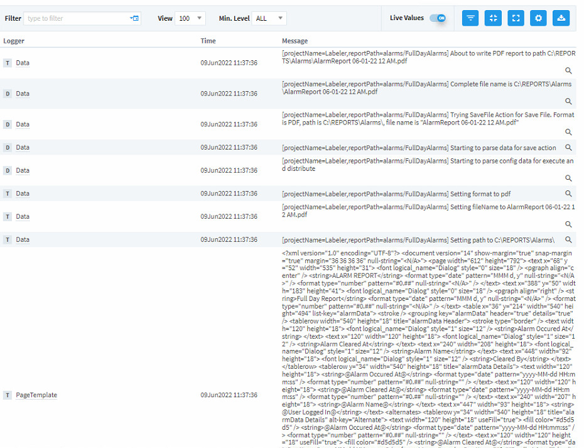Click the Time column header

(x=208, y=41)
